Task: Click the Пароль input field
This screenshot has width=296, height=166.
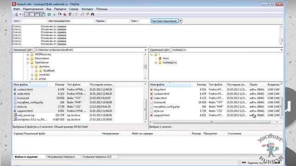Action: (118, 21)
